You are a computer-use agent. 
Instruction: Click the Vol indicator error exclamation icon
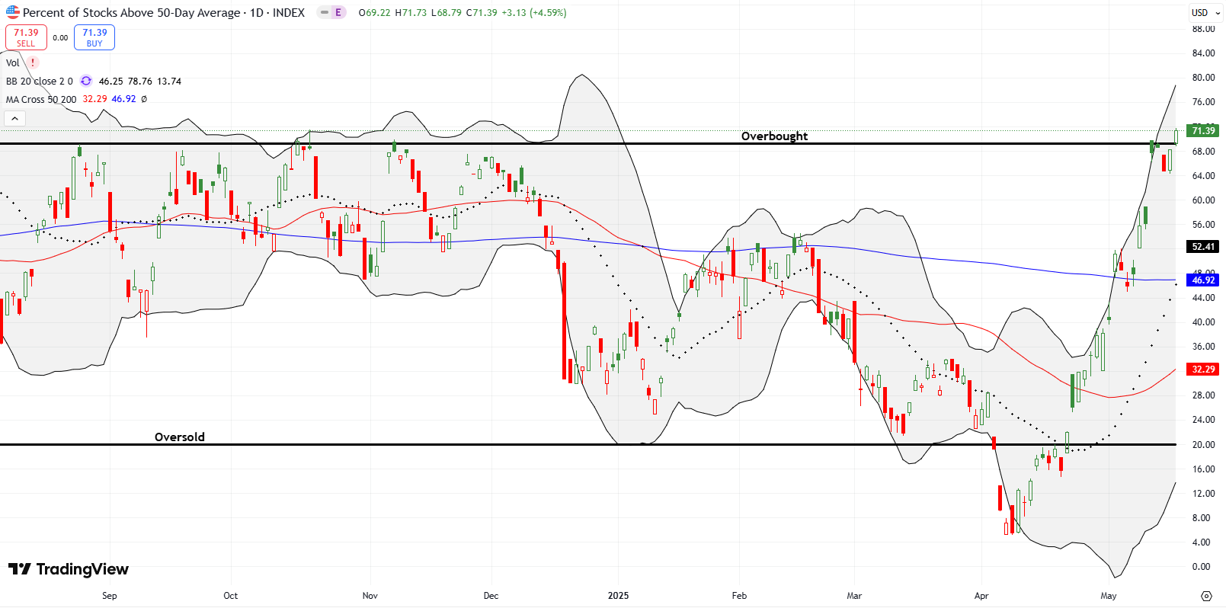click(x=33, y=62)
